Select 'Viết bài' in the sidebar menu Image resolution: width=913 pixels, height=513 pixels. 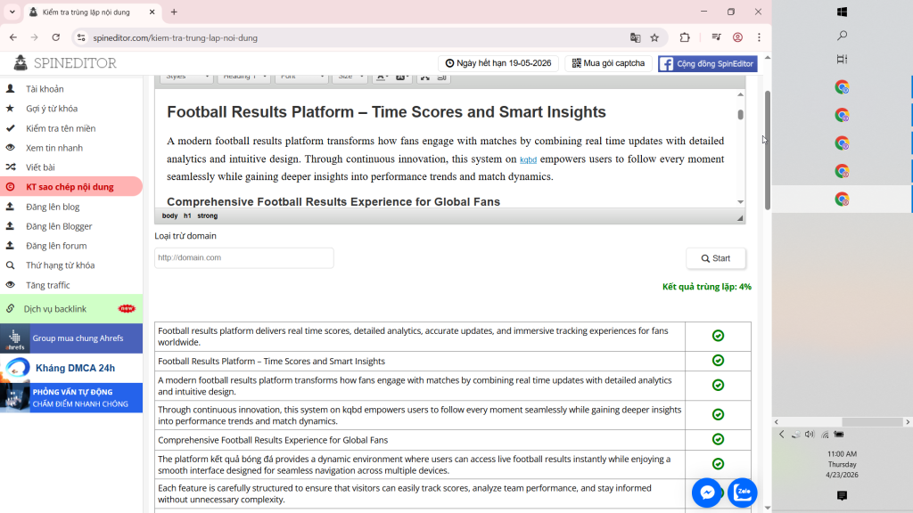point(40,167)
